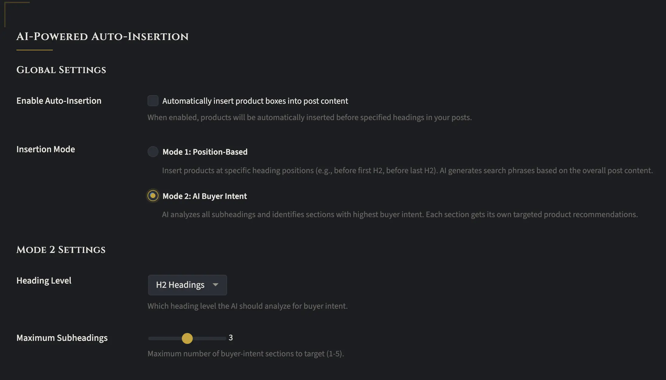Viewport: 666px width, 380px height.
Task: Click the 'Automatically insert product boxes' label
Action: click(255, 101)
